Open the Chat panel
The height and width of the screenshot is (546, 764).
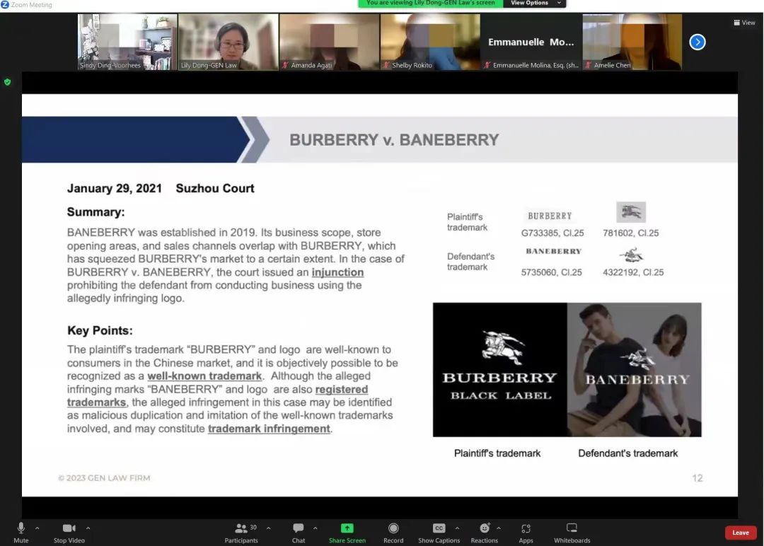299,532
